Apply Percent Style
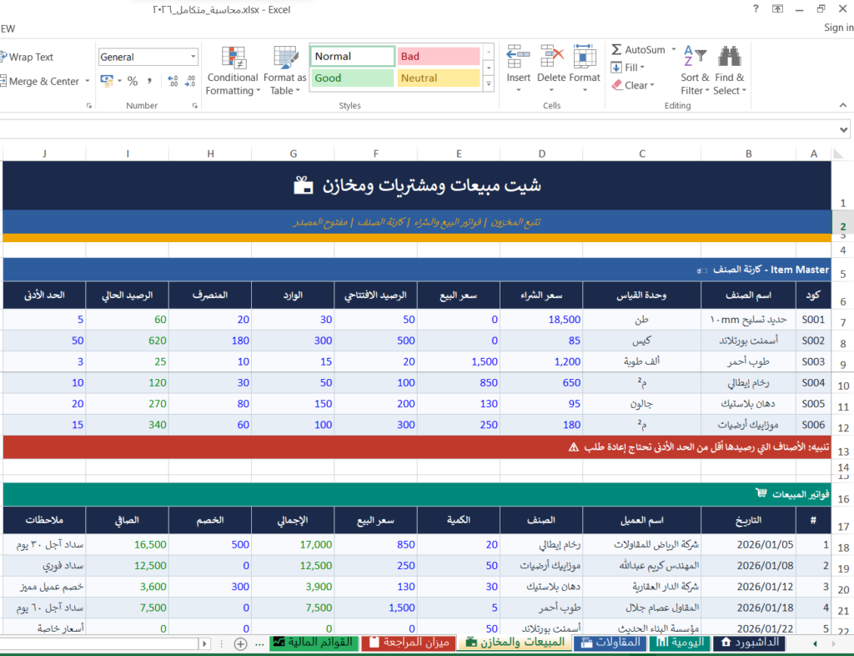 click(x=133, y=81)
